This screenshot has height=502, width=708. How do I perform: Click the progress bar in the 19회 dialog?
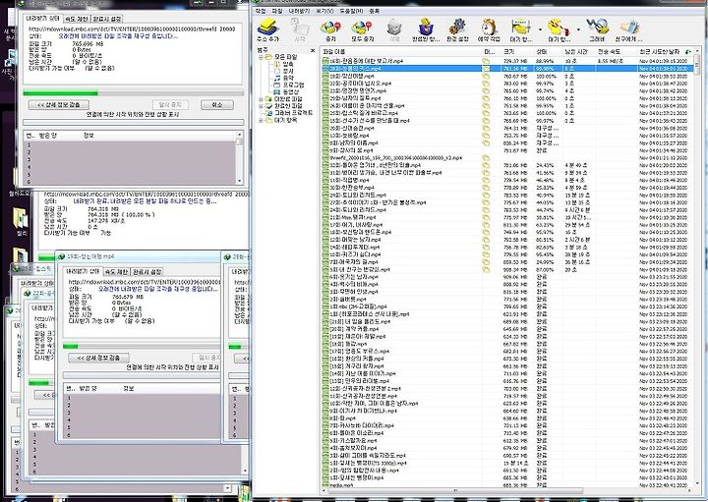142,347
